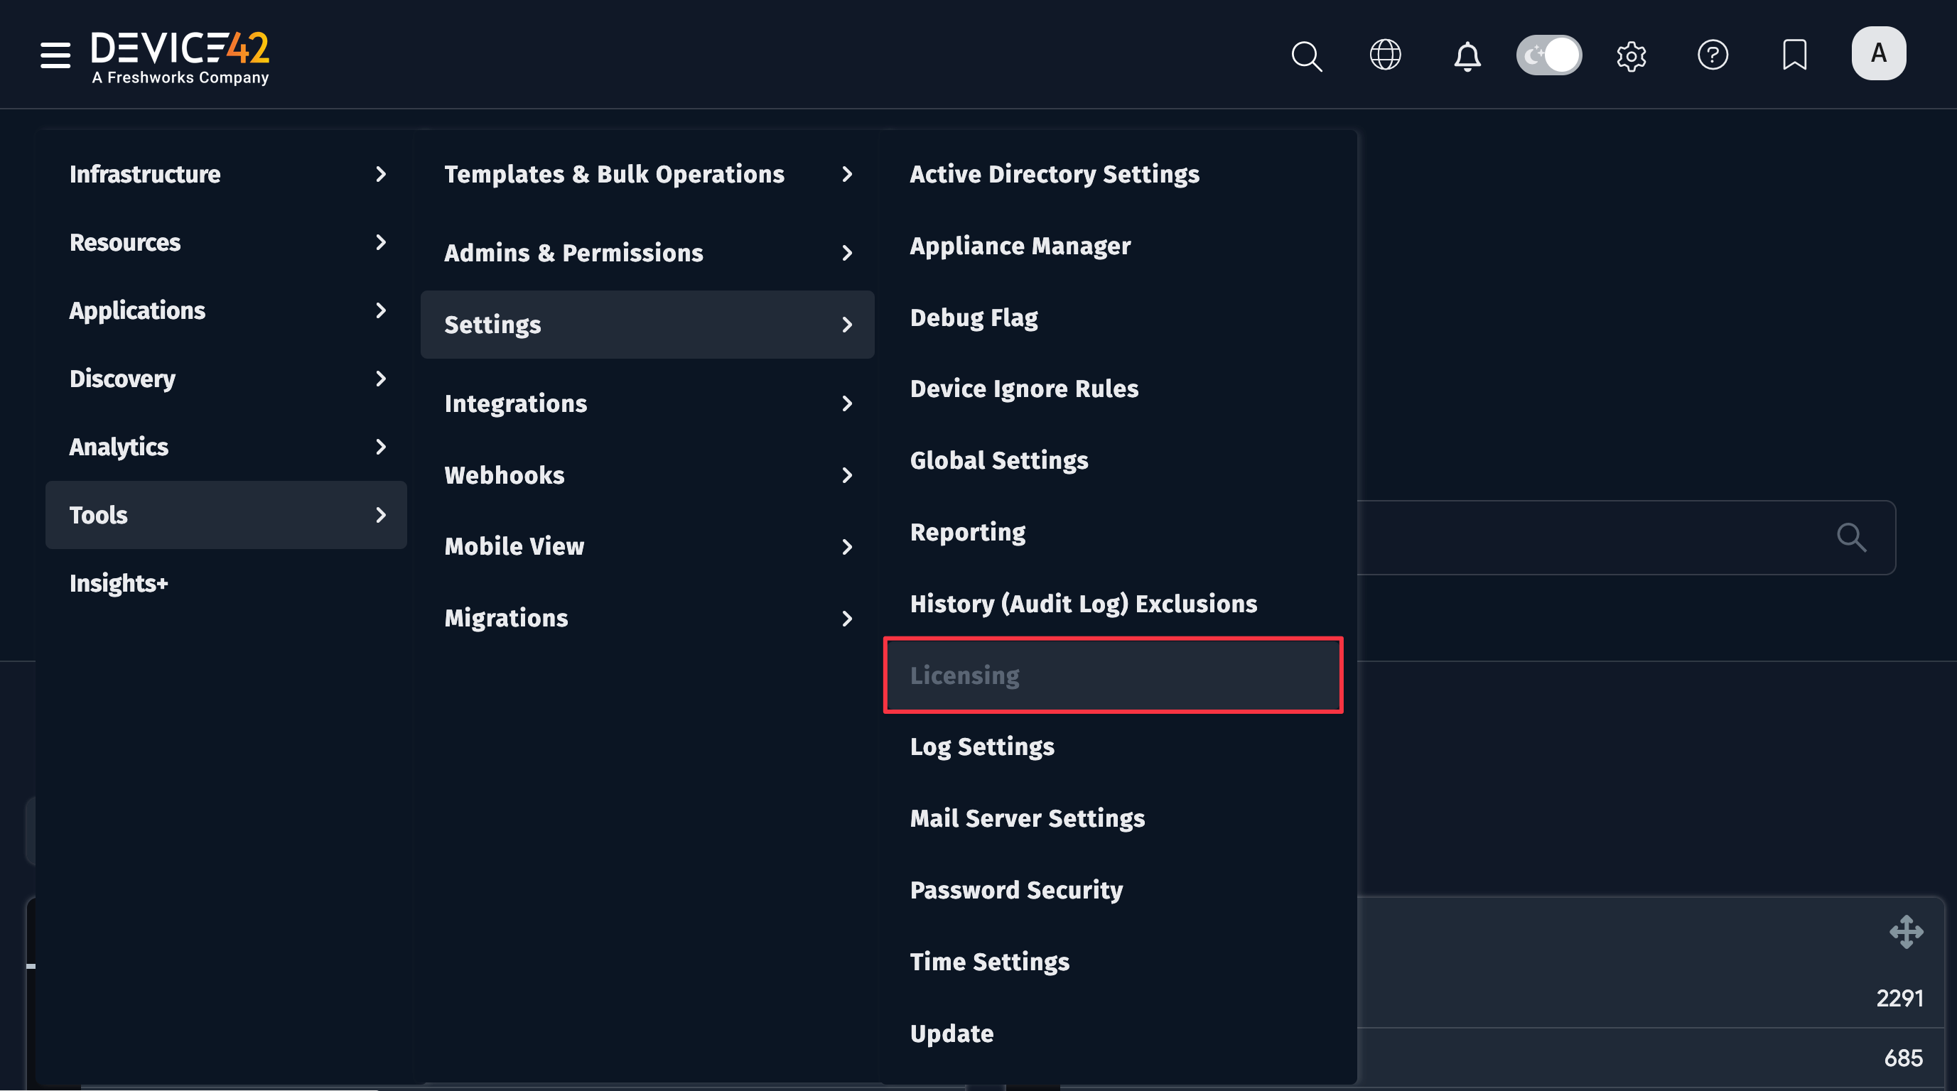Open the settings gear icon

tap(1631, 55)
